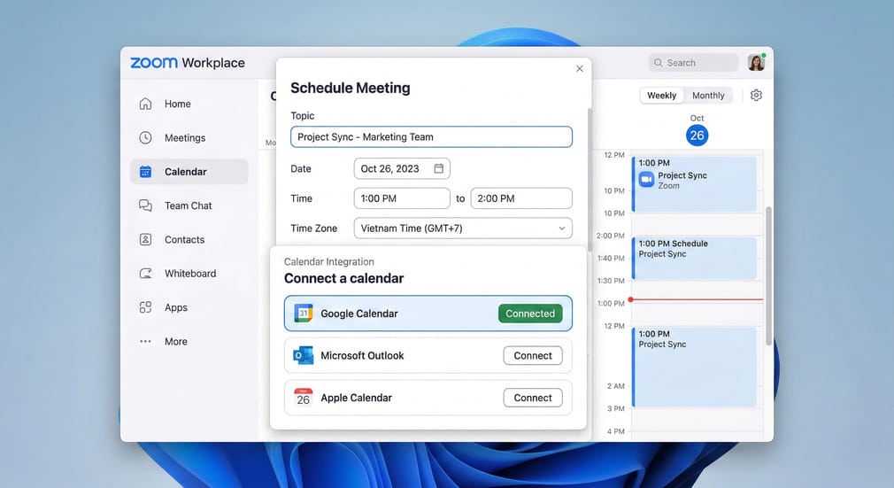Click the user profile avatar
Image resolution: width=894 pixels, height=488 pixels.
click(x=756, y=63)
